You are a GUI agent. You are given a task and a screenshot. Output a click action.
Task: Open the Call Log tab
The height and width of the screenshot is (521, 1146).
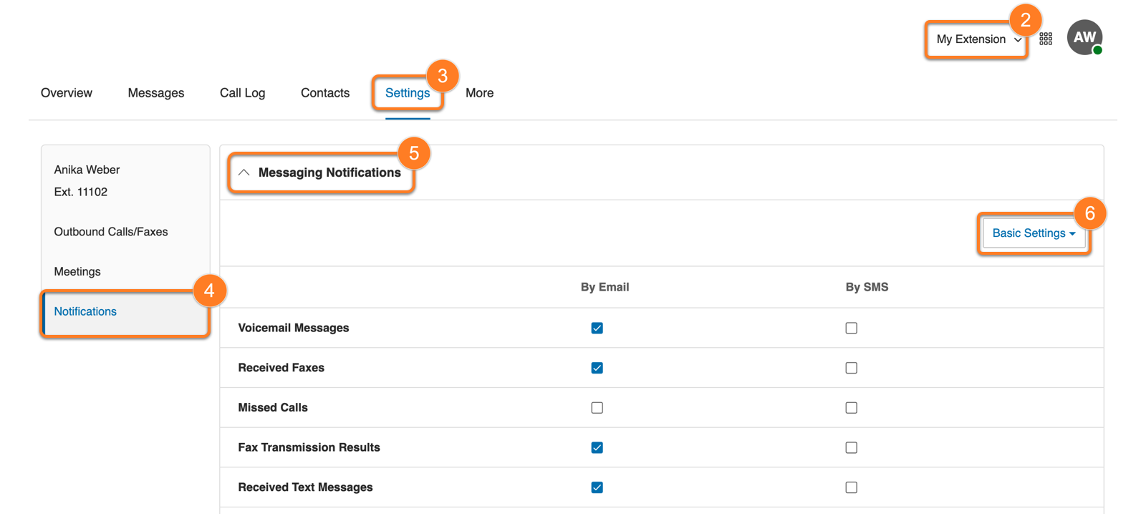(x=242, y=93)
